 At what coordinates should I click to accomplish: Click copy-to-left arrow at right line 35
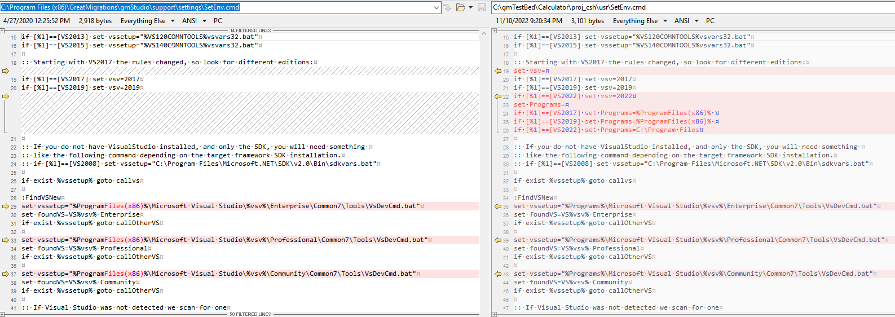click(x=498, y=206)
